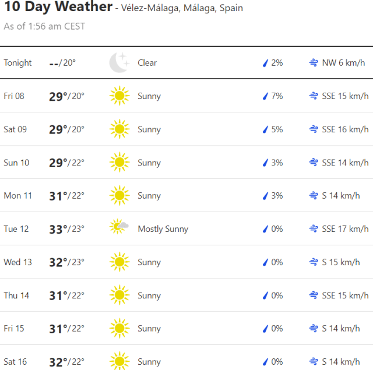Click the 10 Day Weather heading
Screen dimensions: 373x370
[58, 8]
